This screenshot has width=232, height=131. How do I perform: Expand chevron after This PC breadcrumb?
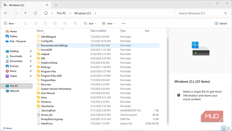pos(70,13)
